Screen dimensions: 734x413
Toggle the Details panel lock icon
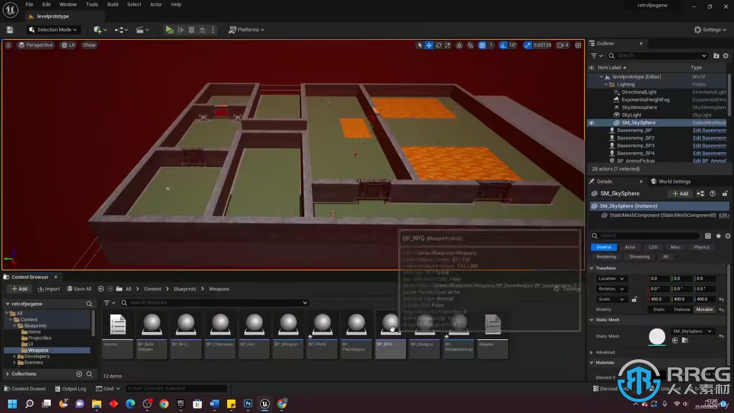click(x=725, y=194)
